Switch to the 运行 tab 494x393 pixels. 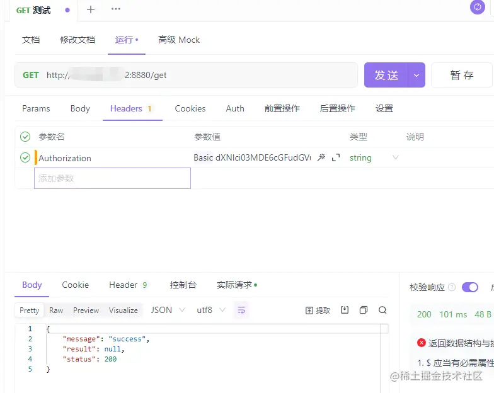(x=126, y=40)
